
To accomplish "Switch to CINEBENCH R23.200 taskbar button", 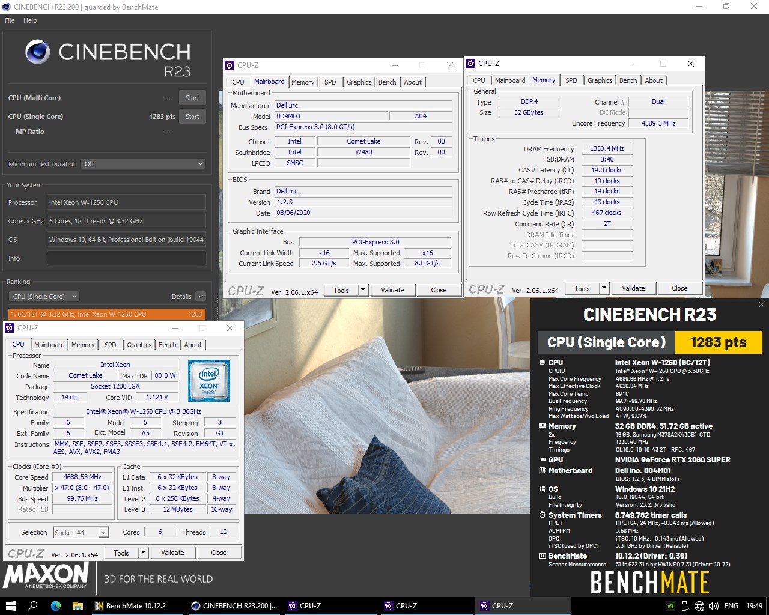I will coord(234,605).
